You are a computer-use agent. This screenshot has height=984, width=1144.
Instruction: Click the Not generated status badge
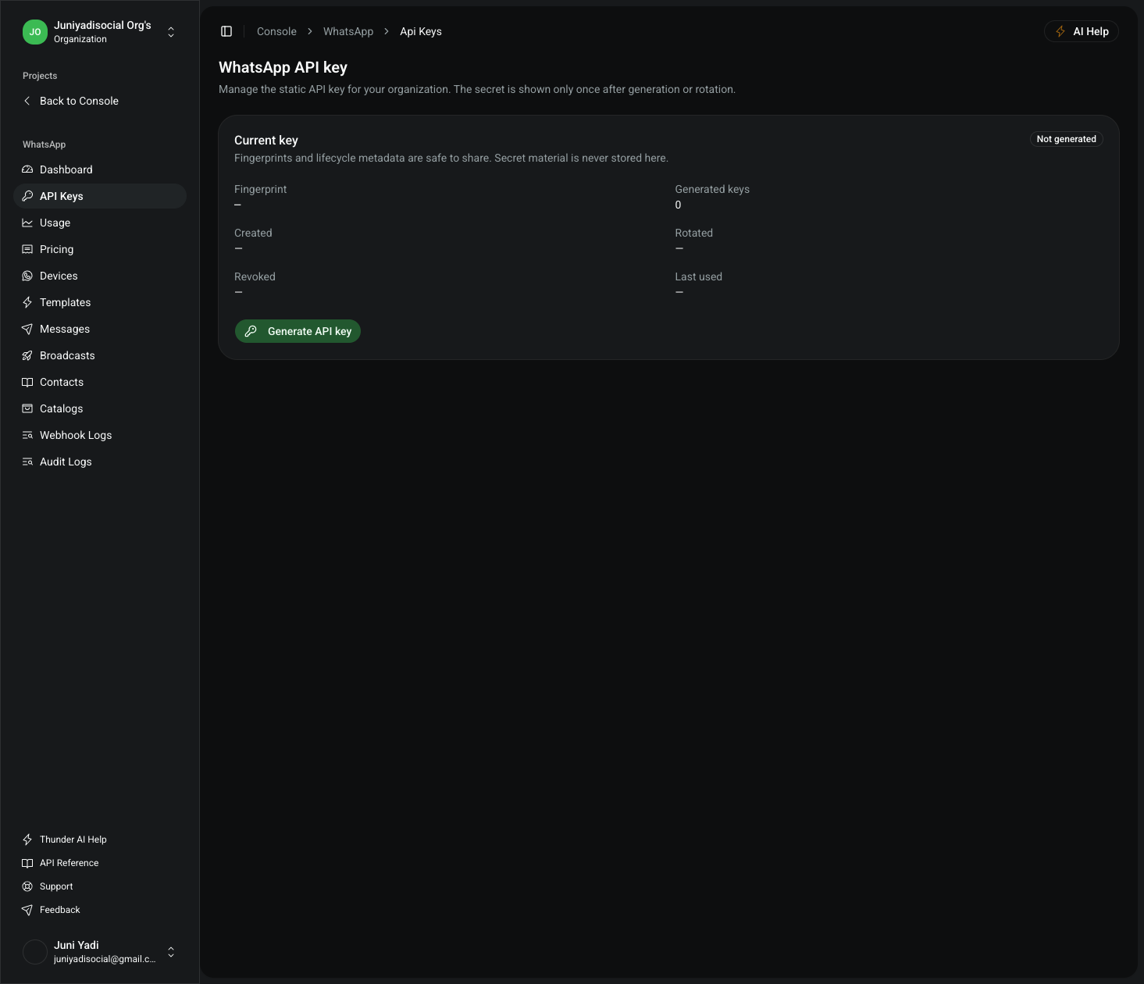pyautogui.click(x=1066, y=139)
